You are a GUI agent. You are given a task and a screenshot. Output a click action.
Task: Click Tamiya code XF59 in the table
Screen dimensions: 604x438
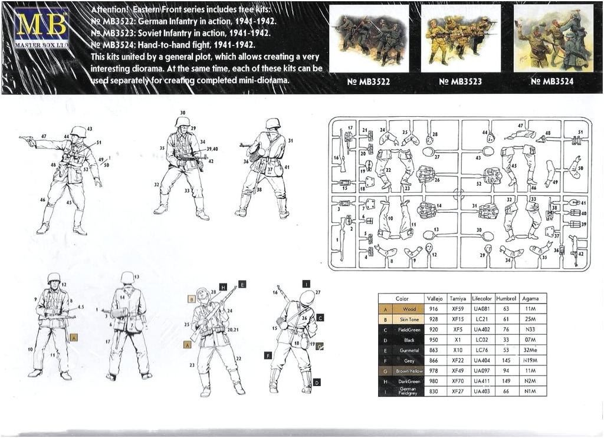pyautogui.click(x=457, y=309)
